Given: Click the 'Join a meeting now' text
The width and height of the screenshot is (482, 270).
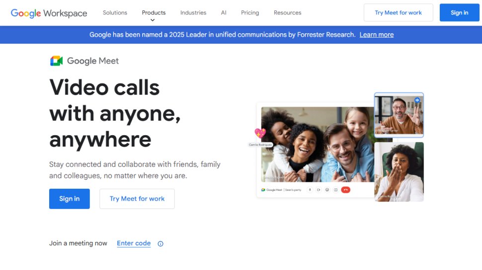Looking at the screenshot, I should [78, 243].
